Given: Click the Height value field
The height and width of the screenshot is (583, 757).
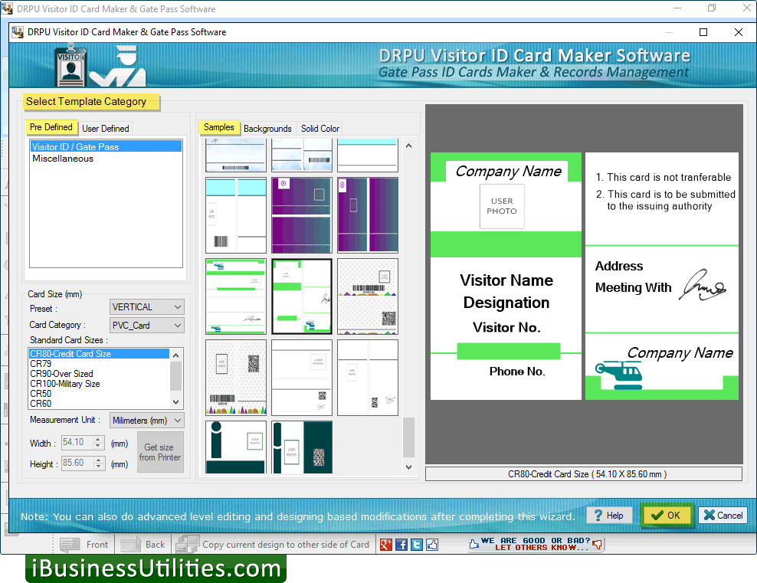Looking at the screenshot, I should 77,463.
